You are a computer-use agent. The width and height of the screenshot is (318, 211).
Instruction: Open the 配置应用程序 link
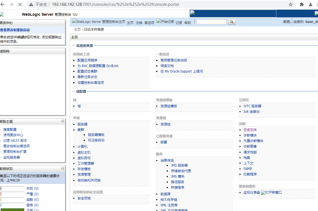pos(87,60)
